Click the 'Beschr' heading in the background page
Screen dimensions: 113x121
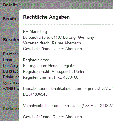click(x=11, y=40)
